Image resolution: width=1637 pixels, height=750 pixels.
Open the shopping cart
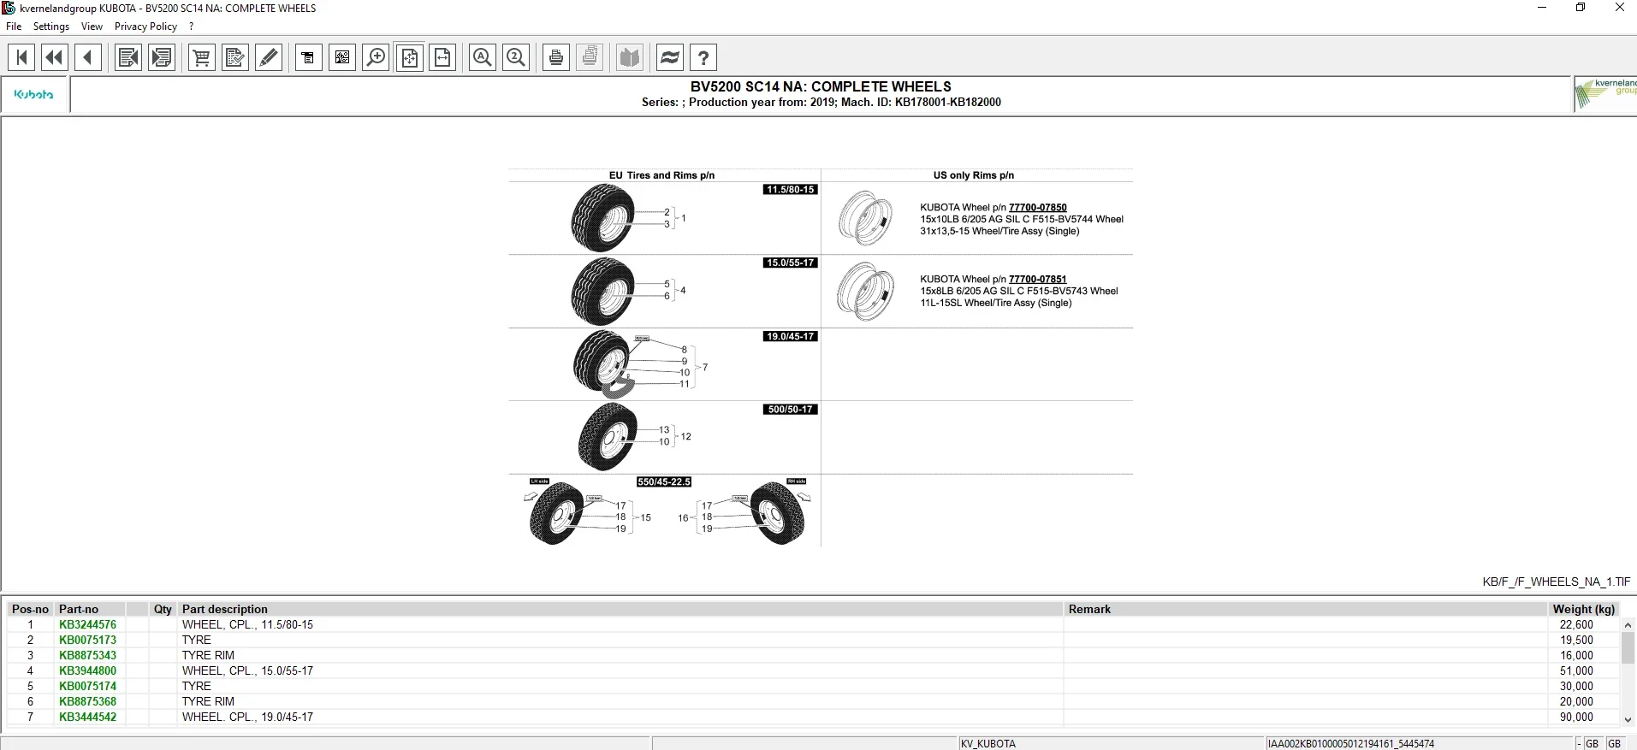coord(202,57)
